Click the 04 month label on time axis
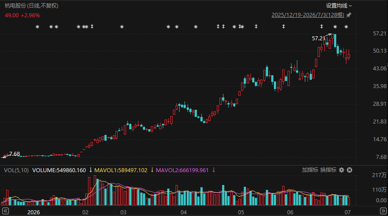 (x=184, y=212)
